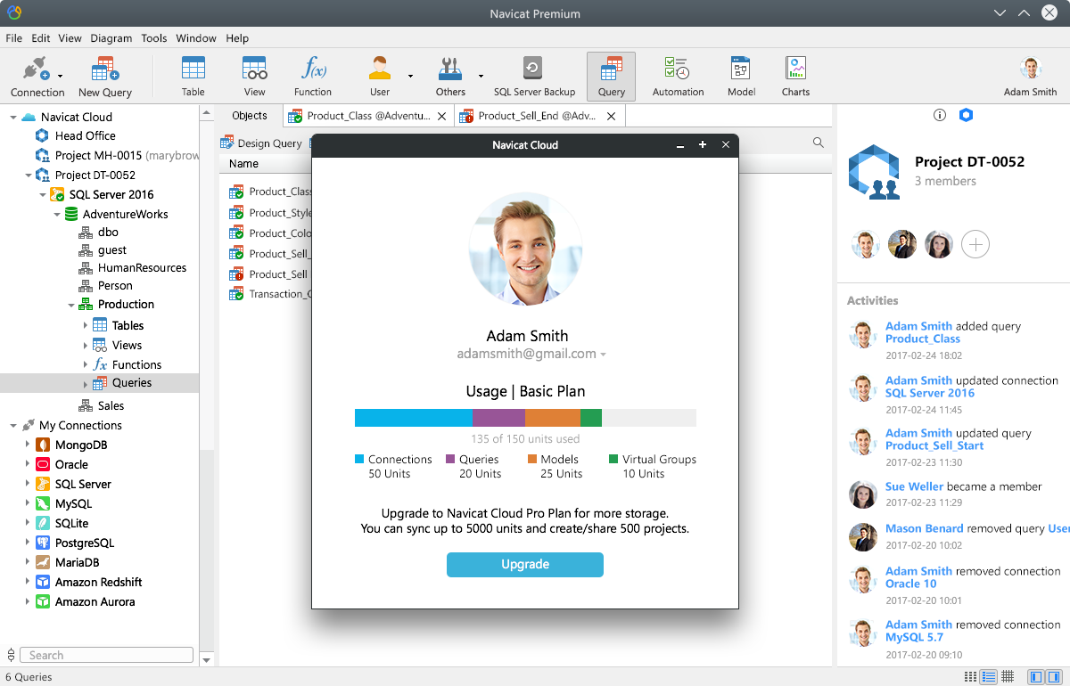Click Design Query button
The image size is (1070, 686).
click(262, 143)
